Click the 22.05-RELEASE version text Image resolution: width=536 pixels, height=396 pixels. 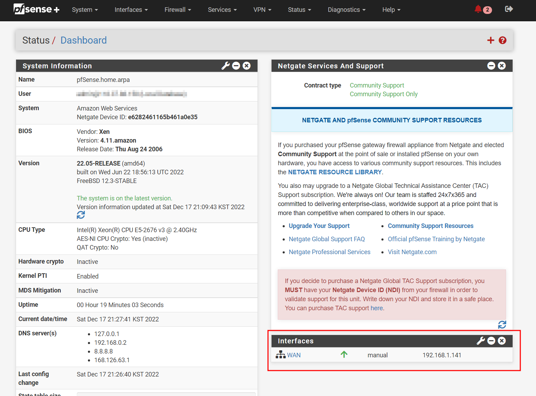[x=98, y=163]
